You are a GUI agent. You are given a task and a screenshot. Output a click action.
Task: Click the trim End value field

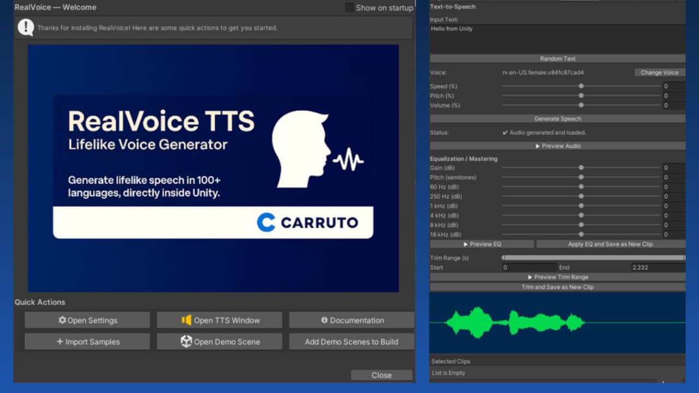tap(657, 267)
